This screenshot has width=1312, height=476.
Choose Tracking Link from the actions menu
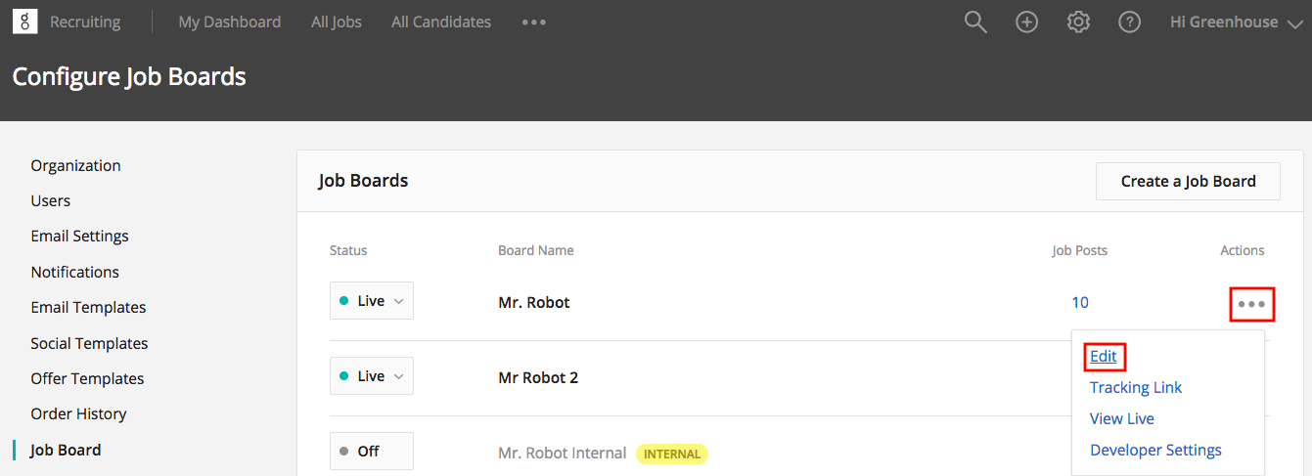point(1136,387)
